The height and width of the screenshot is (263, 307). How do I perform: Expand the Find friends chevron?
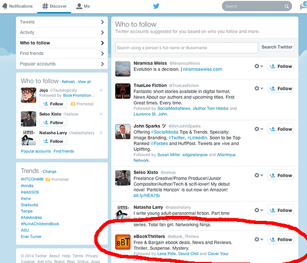click(103, 54)
